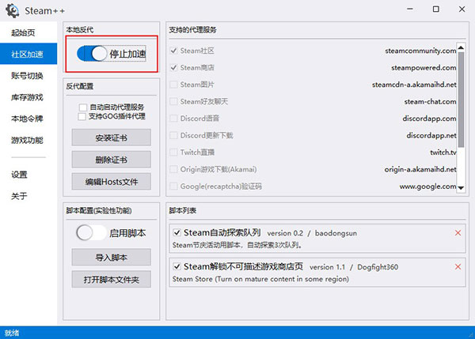
Task: Click the origin-a.akamaihd.net domain text
Action: click(420, 169)
